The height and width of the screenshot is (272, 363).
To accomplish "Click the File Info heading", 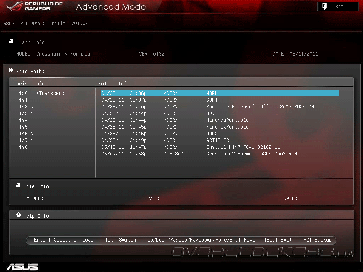I will pyautogui.click(x=36, y=186).
